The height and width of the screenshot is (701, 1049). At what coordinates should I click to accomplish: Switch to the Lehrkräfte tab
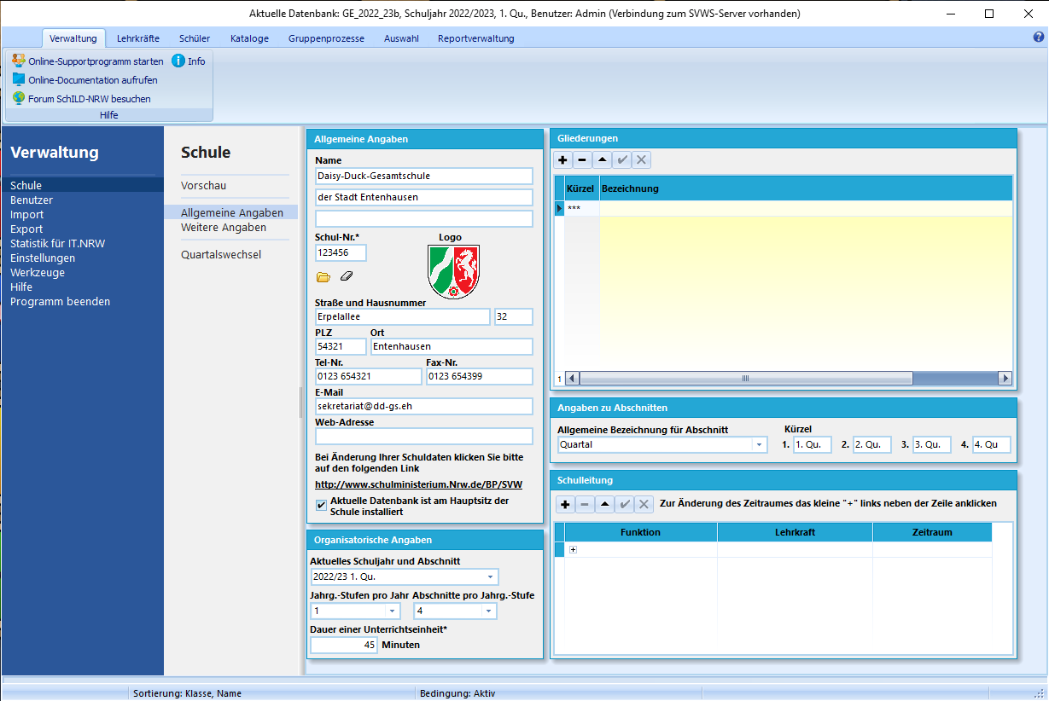coord(138,38)
